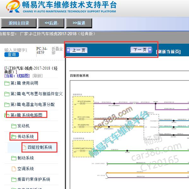Expand the 发动机 folder
The width and height of the screenshot is (189, 189).
[23, 126]
